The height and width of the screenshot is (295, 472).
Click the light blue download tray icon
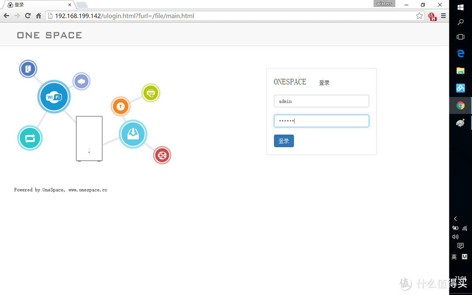click(133, 134)
